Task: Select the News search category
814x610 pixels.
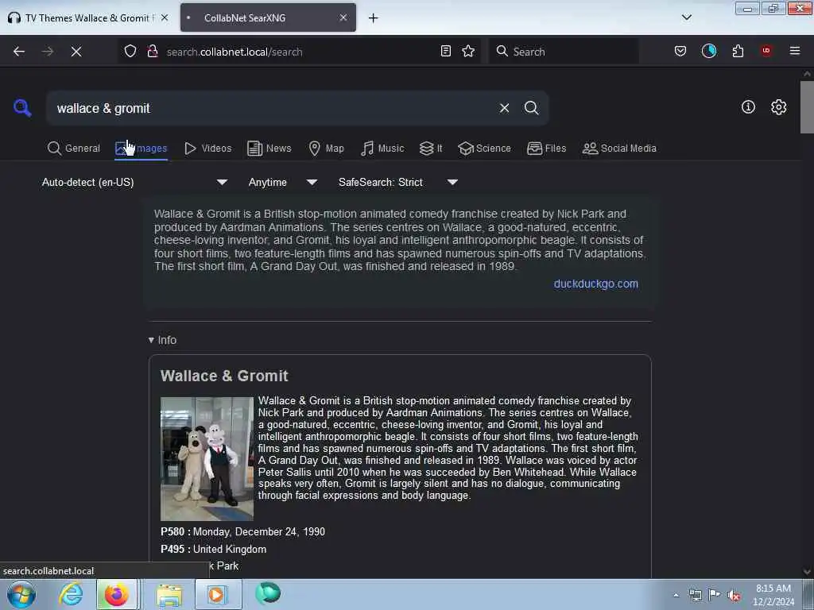Action: (x=269, y=149)
